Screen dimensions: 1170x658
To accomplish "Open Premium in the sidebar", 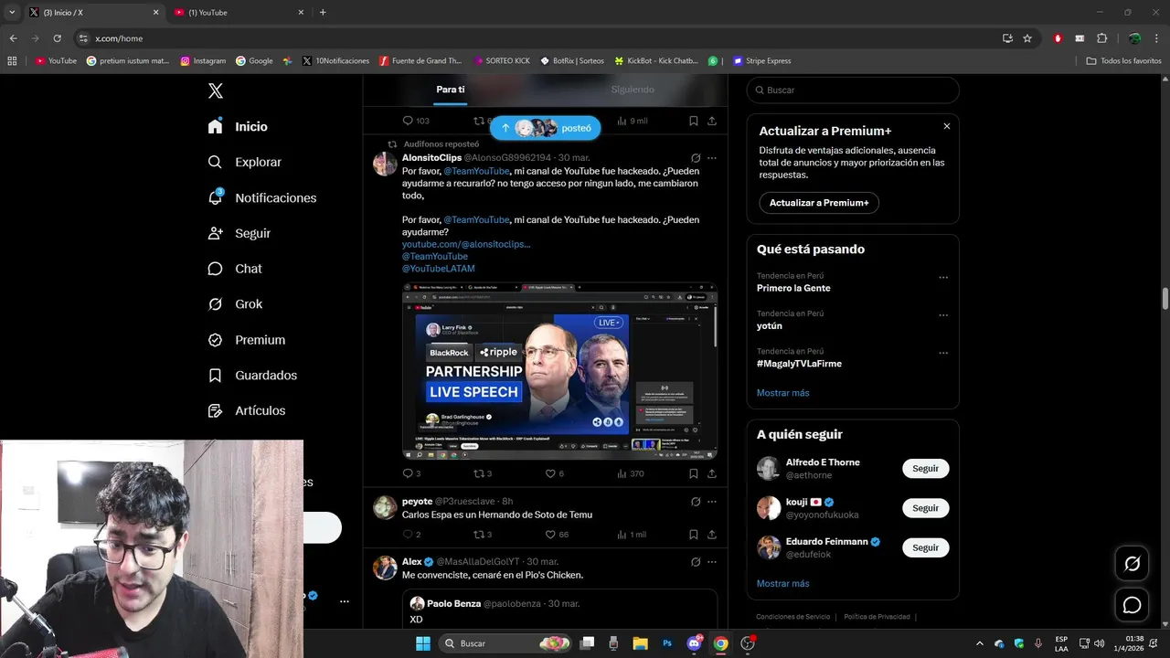I will [x=246, y=340].
